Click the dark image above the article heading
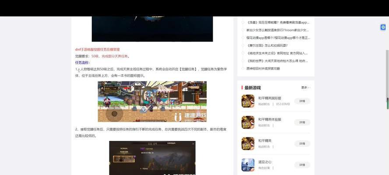This screenshot has height=175, width=389. (x=152, y=29)
